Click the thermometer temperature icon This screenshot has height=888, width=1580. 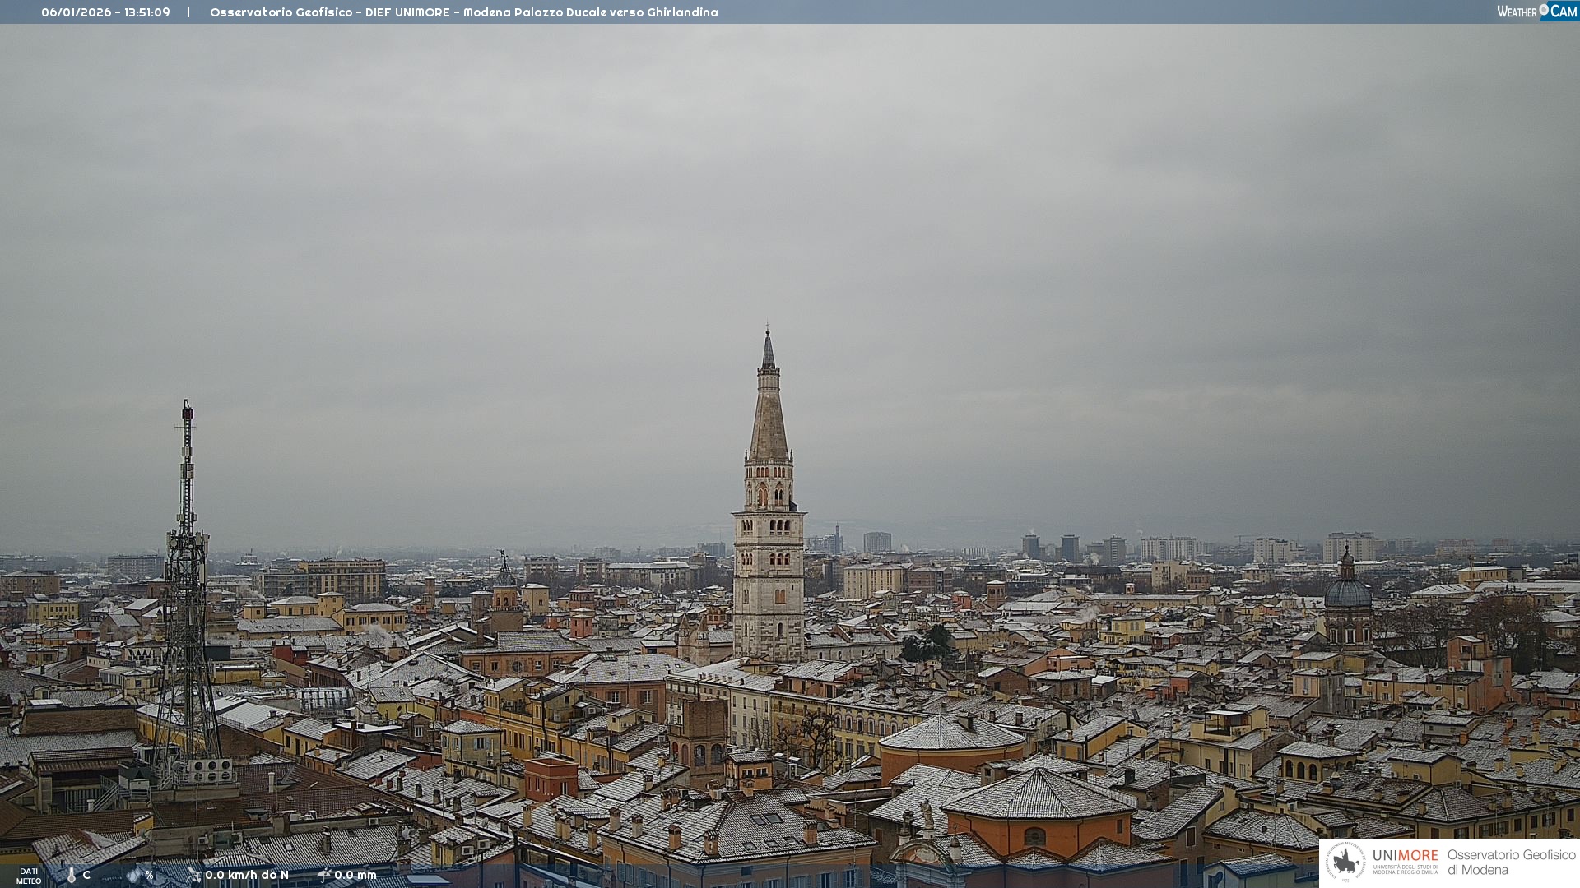72,875
